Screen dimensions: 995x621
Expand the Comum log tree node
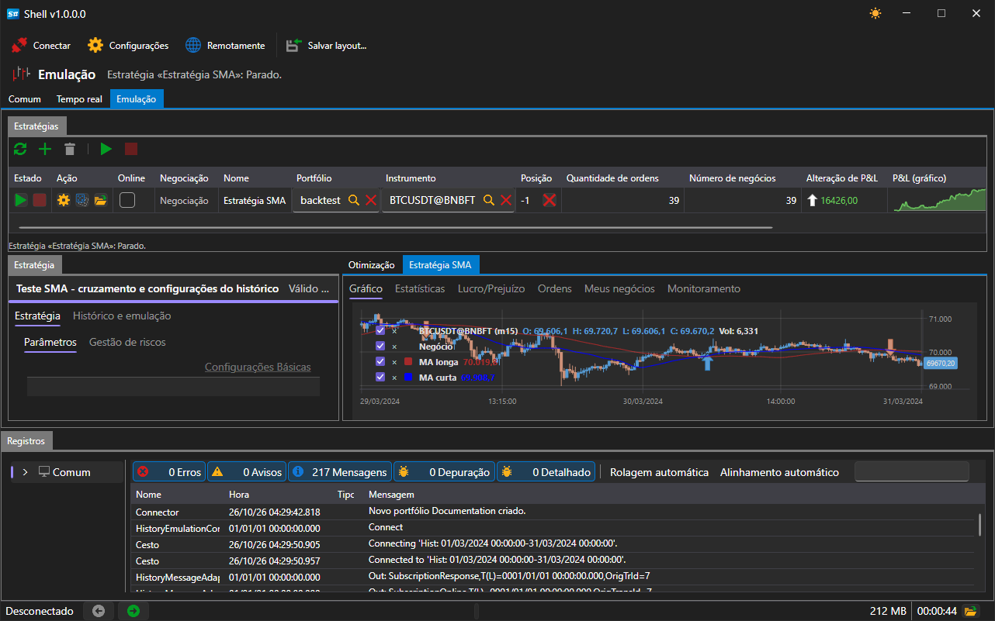point(25,472)
